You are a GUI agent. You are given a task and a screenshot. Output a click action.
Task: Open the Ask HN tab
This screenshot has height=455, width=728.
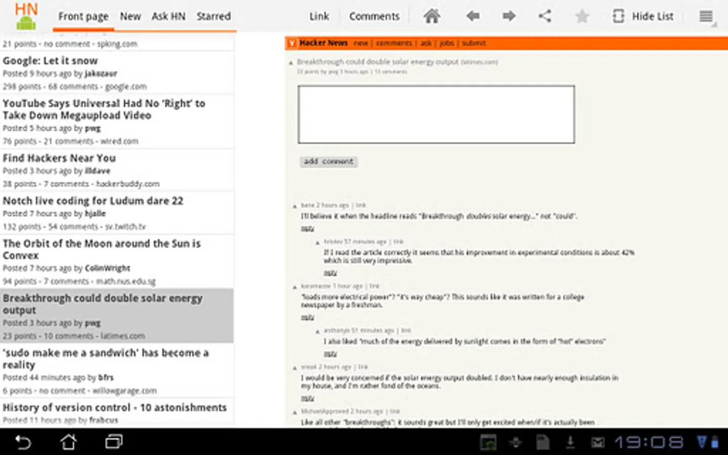coord(168,16)
